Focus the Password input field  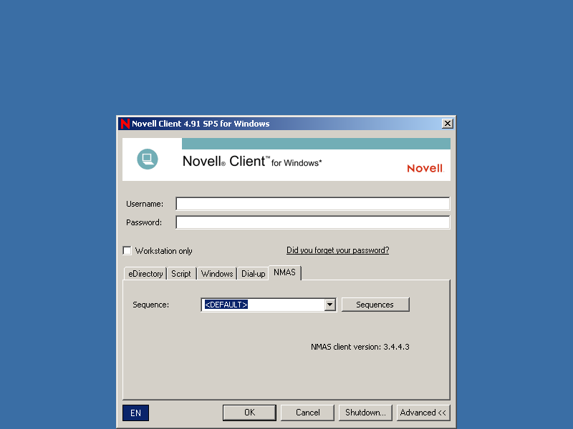point(313,222)
